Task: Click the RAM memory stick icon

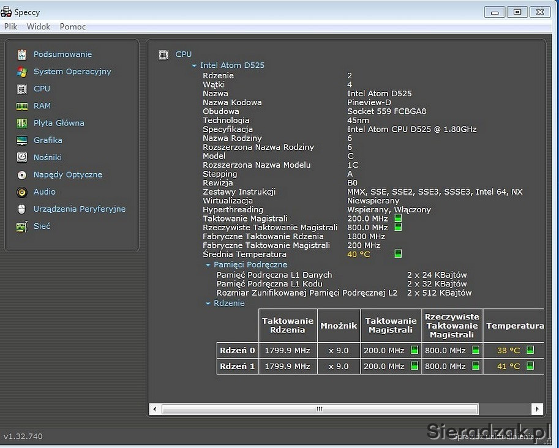Action: coord(22,106)
